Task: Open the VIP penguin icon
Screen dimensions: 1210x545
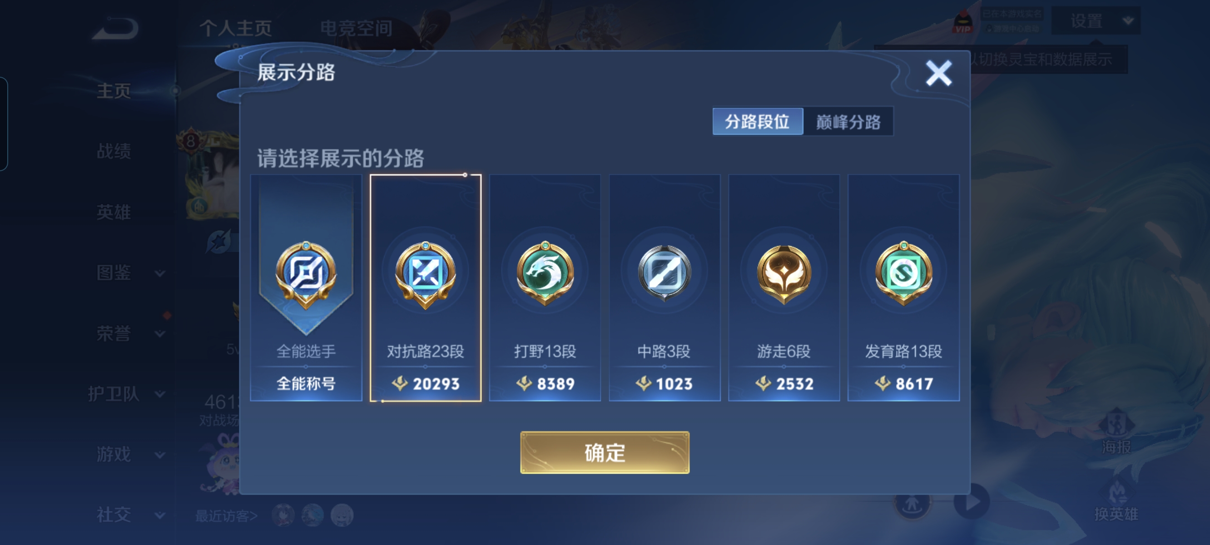Action: (963, 22)
